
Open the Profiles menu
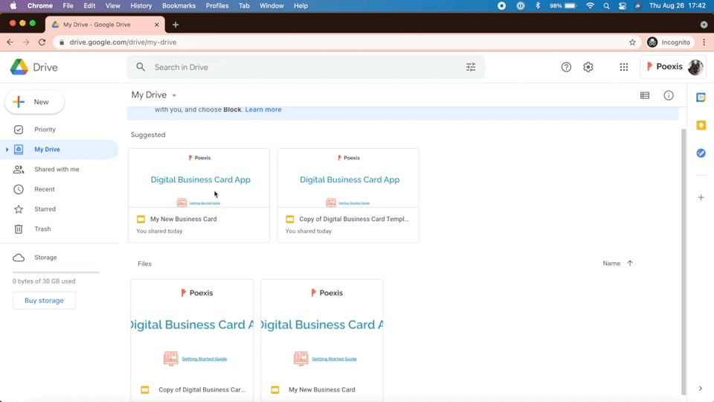click(x=217, y=6)
